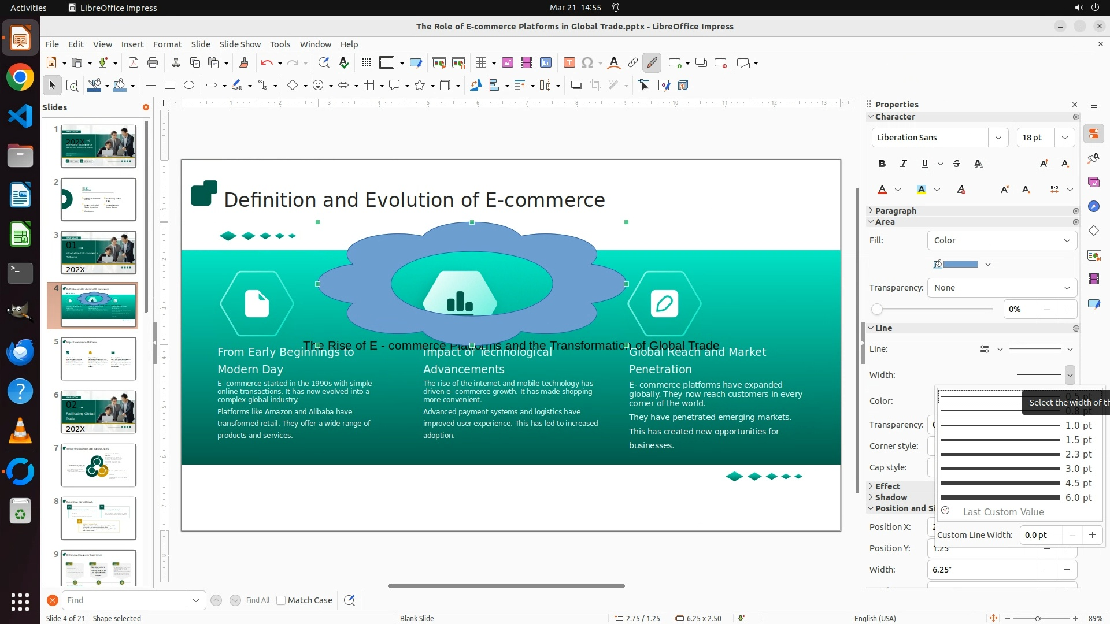
Task: Click the Bold formatting icon
Action: pyautogui.click(x=882, y=164)
